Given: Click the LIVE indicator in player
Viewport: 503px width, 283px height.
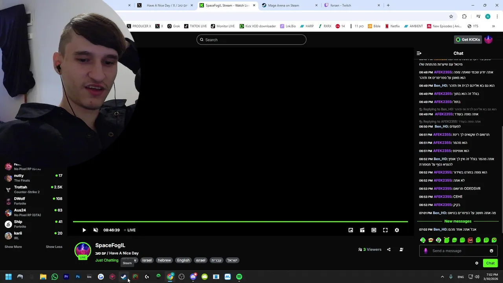Looking at the screenshot, I should [130, 230].
